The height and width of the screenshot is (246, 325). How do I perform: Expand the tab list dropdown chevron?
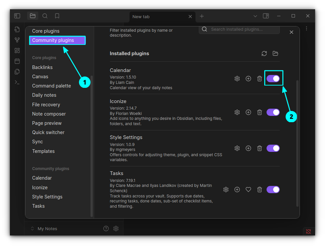point(255,16)
